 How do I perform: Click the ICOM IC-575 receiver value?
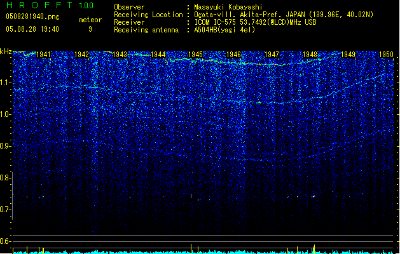[256, 22]
